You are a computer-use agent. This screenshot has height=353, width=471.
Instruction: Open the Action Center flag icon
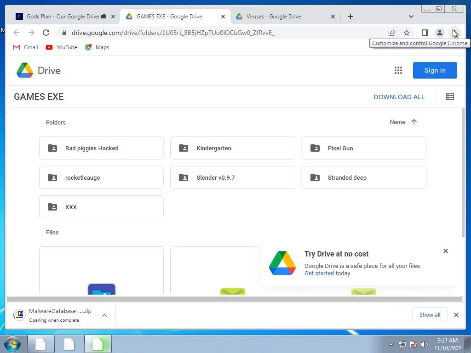(x=414, y=344)
